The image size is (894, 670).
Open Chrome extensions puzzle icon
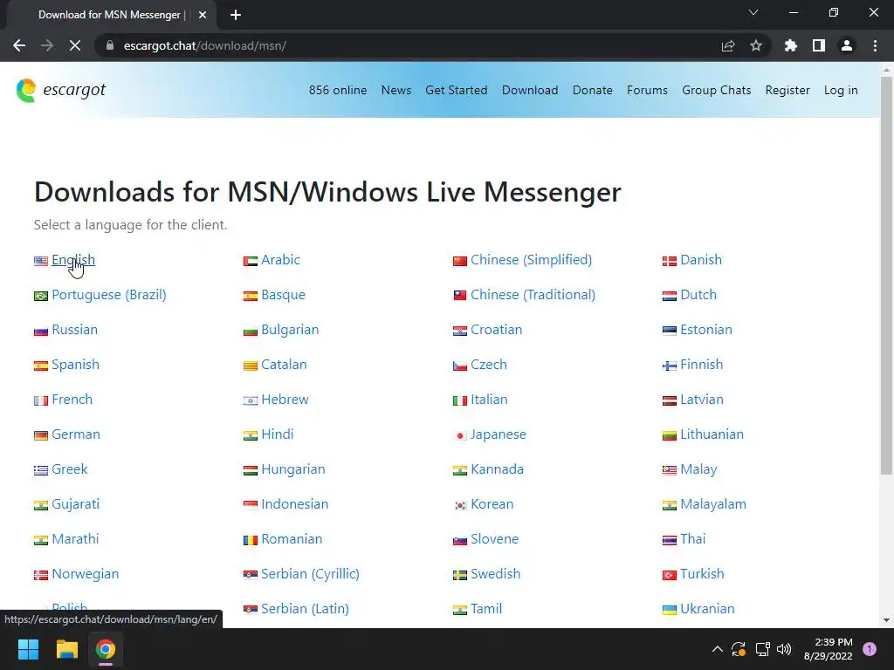(791, 45)
